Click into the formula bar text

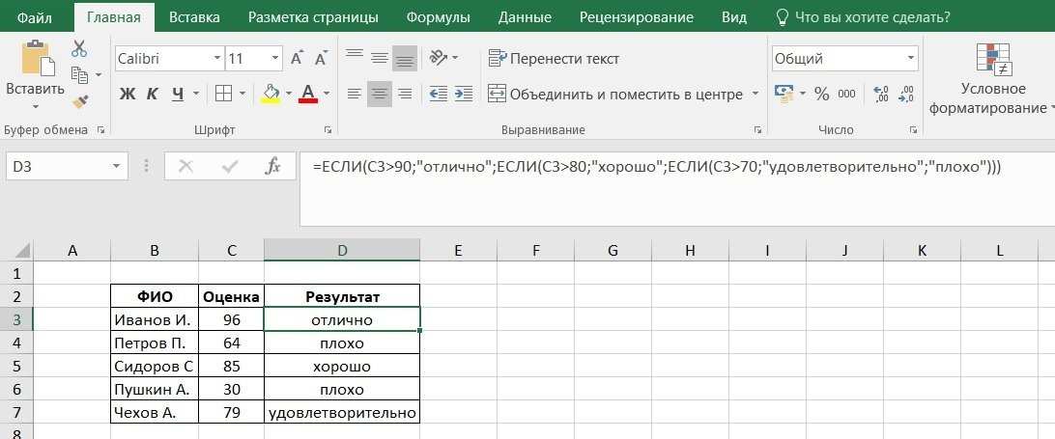[657, 168]
